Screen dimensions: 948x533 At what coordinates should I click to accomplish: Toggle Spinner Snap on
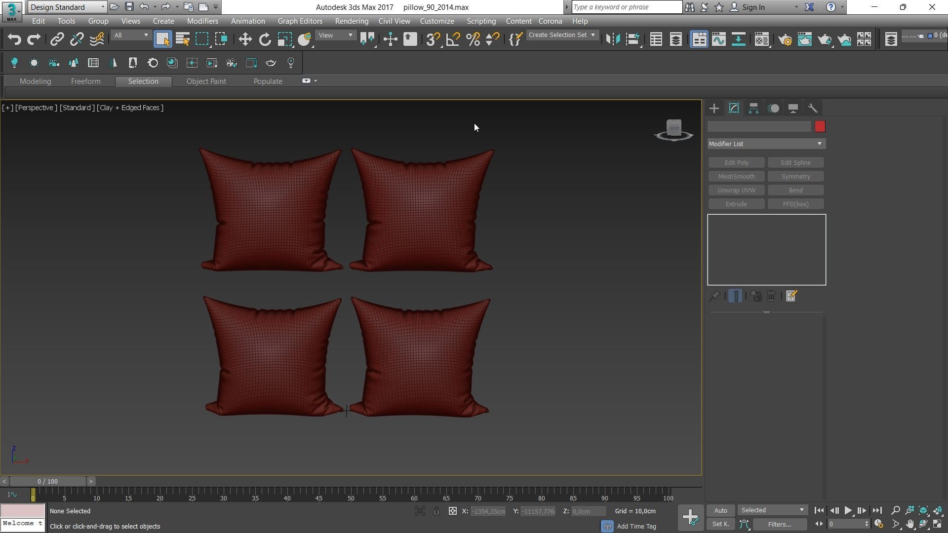coord(492,39)
